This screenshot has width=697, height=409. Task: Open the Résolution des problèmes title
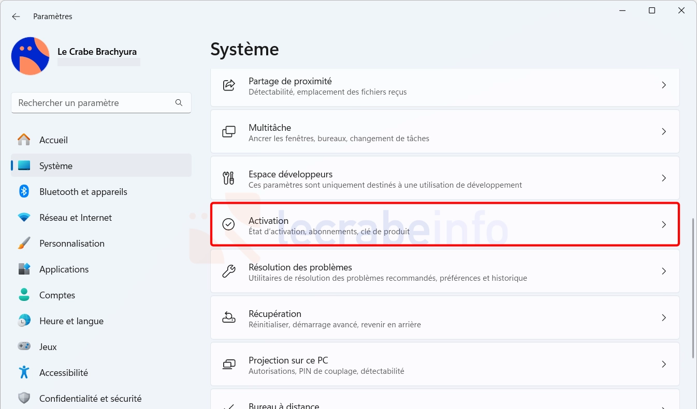coord(300,267)
